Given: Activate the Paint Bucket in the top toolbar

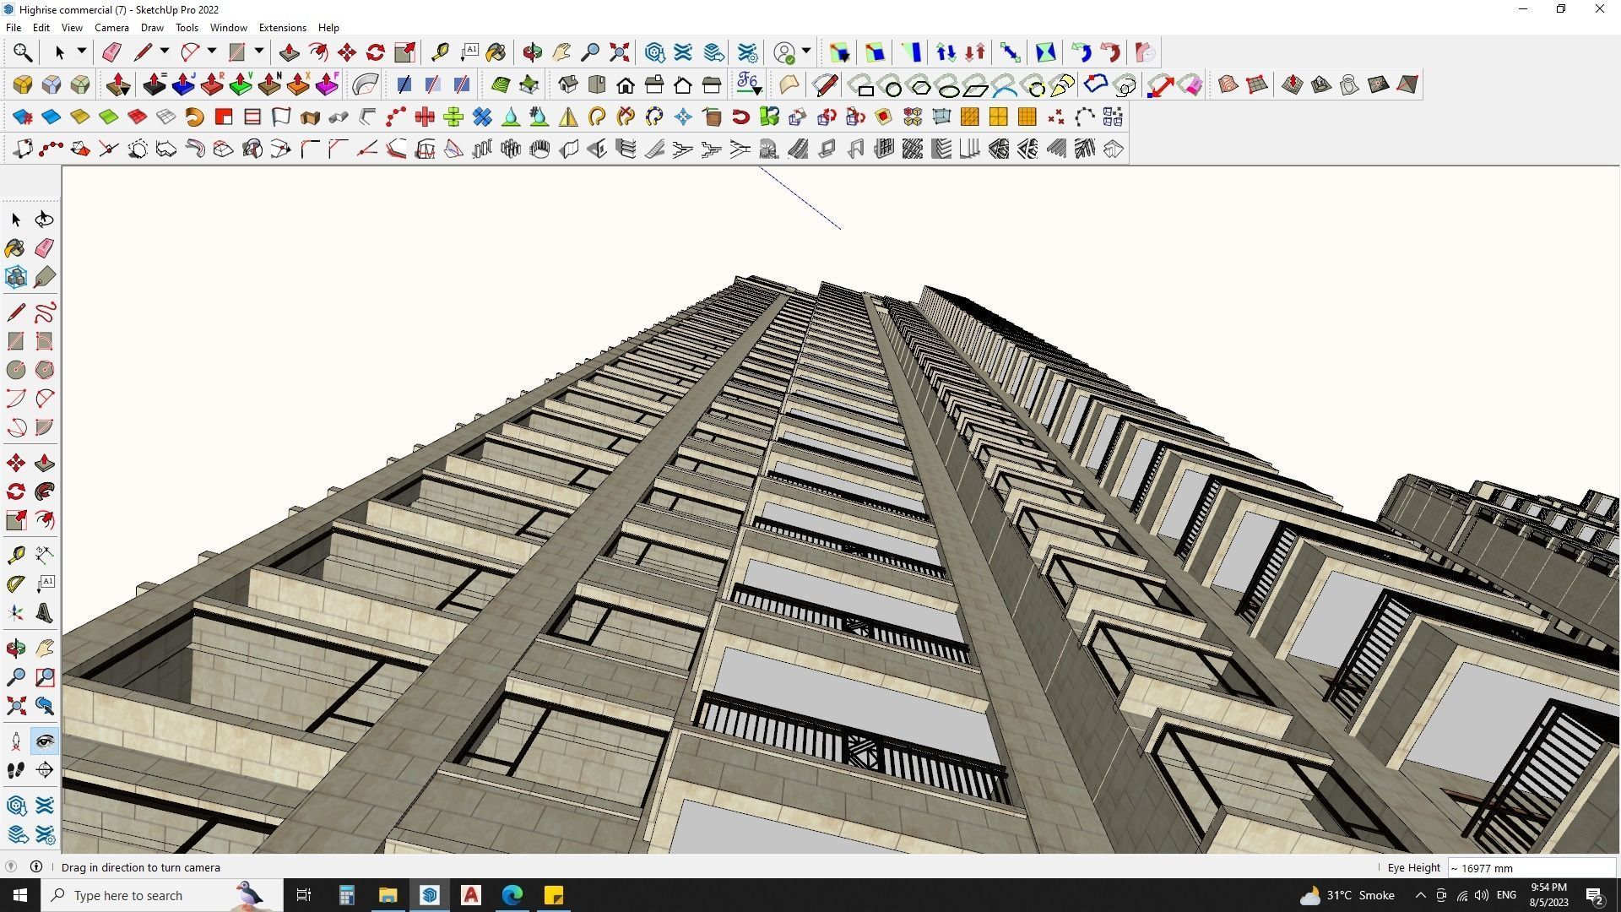Looking at the screenshot, I should tap(496, 52).
